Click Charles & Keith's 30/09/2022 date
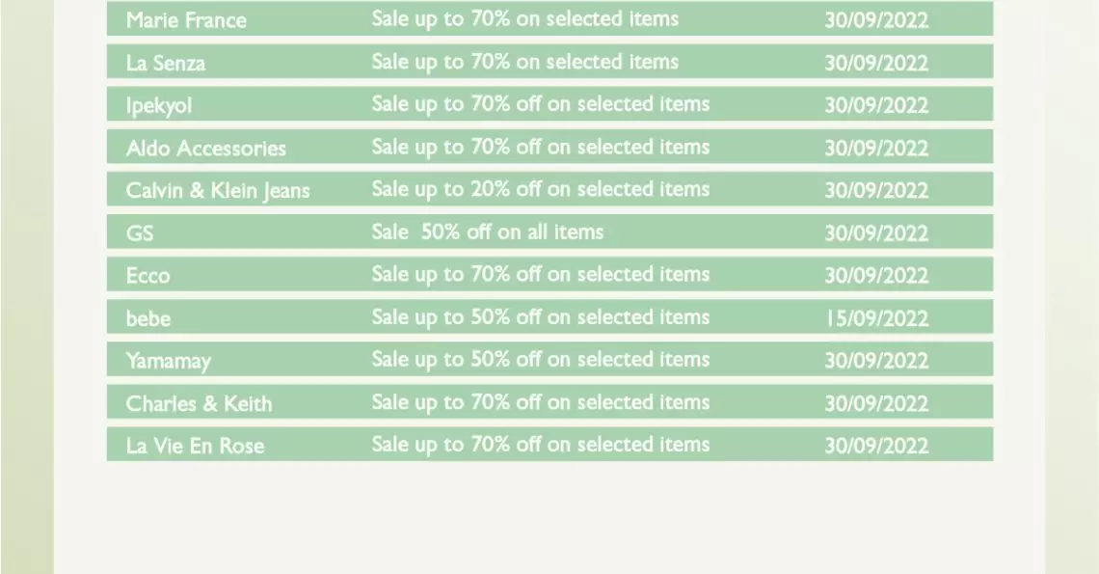Image resolution: width=1099 pixels, height=574 pixels. (876, 403)
